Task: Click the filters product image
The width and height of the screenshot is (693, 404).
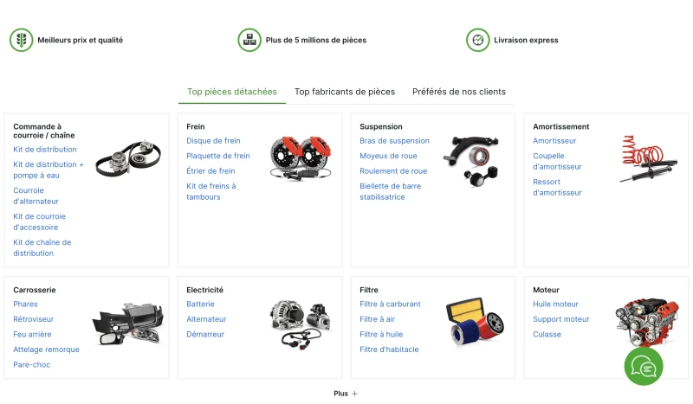Action: click(475, 322)
